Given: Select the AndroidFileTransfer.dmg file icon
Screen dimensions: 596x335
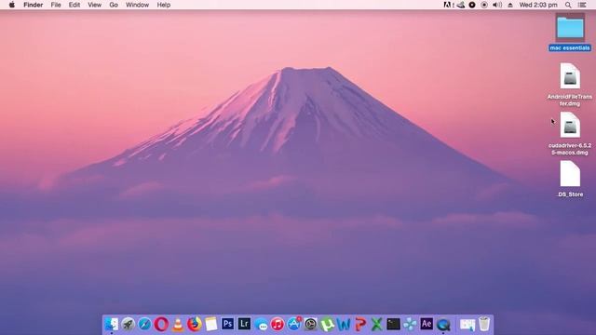Looking at the screenshot, I should click(x=570, y=76).
